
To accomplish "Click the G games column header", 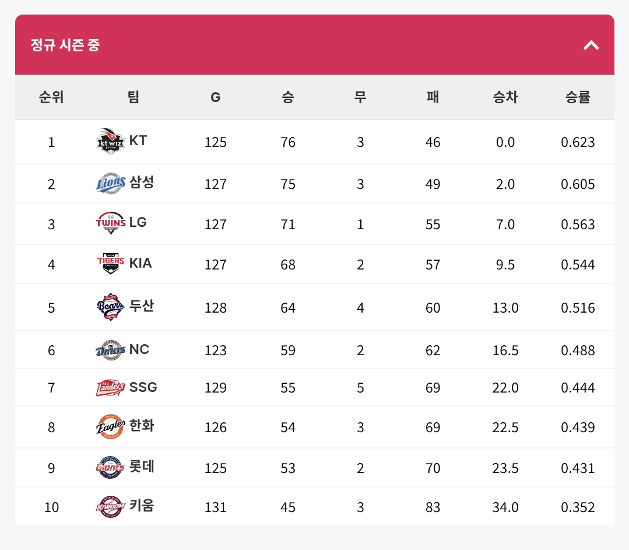I will point(216,97).
